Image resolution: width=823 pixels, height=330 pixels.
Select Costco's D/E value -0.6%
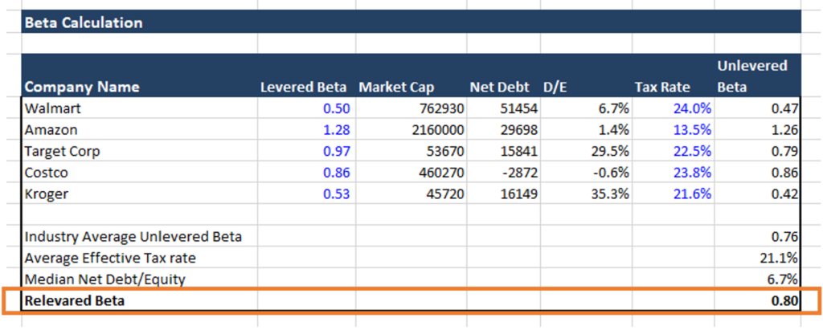click(x=586, y=173)
